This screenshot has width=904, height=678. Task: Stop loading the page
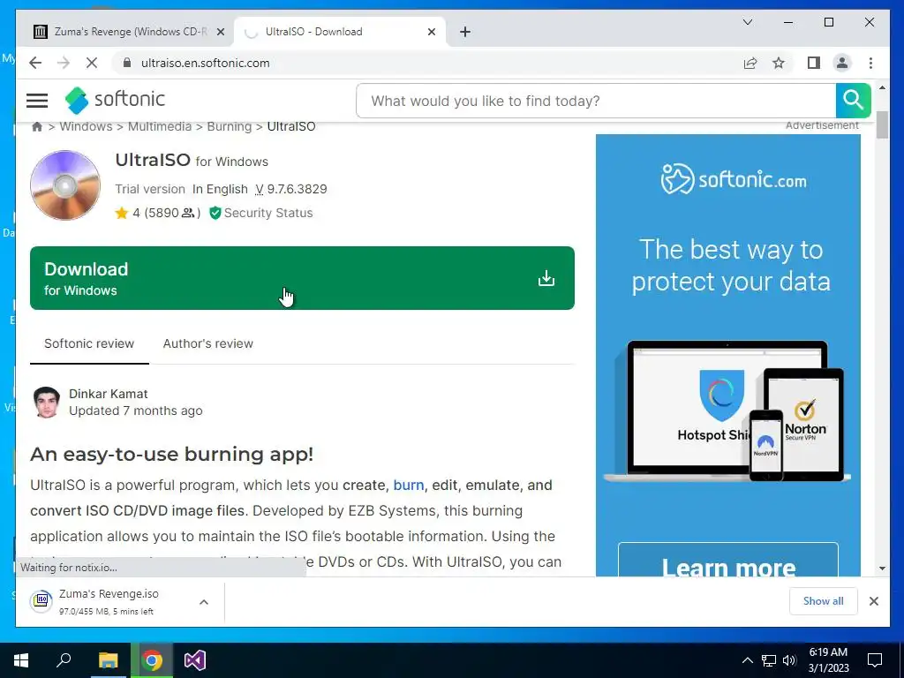point(92,63)
